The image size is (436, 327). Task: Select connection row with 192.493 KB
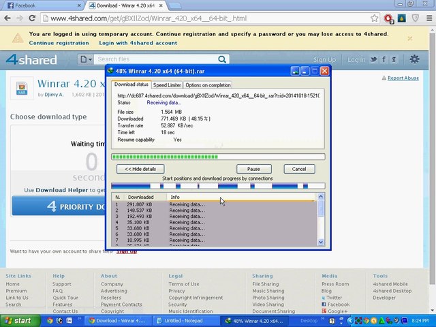pos(214,217)
